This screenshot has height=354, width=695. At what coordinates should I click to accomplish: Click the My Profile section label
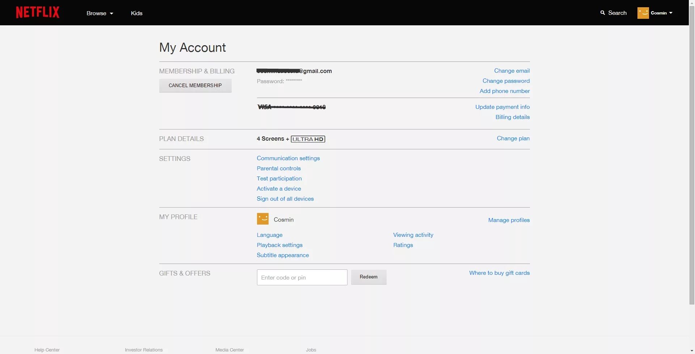(x=178, y=217)
